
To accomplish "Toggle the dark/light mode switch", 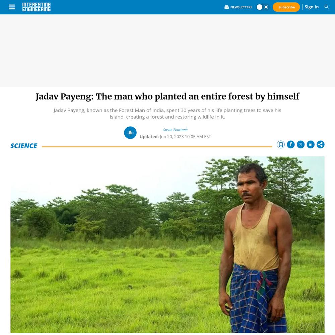I will (x=263, y=7).
